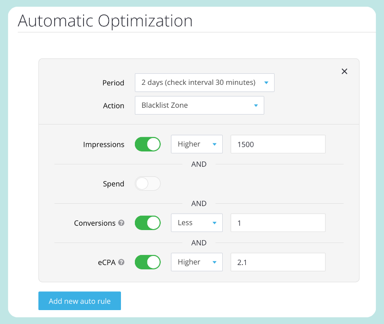Click the AND separator below Spend

(199, 203)
